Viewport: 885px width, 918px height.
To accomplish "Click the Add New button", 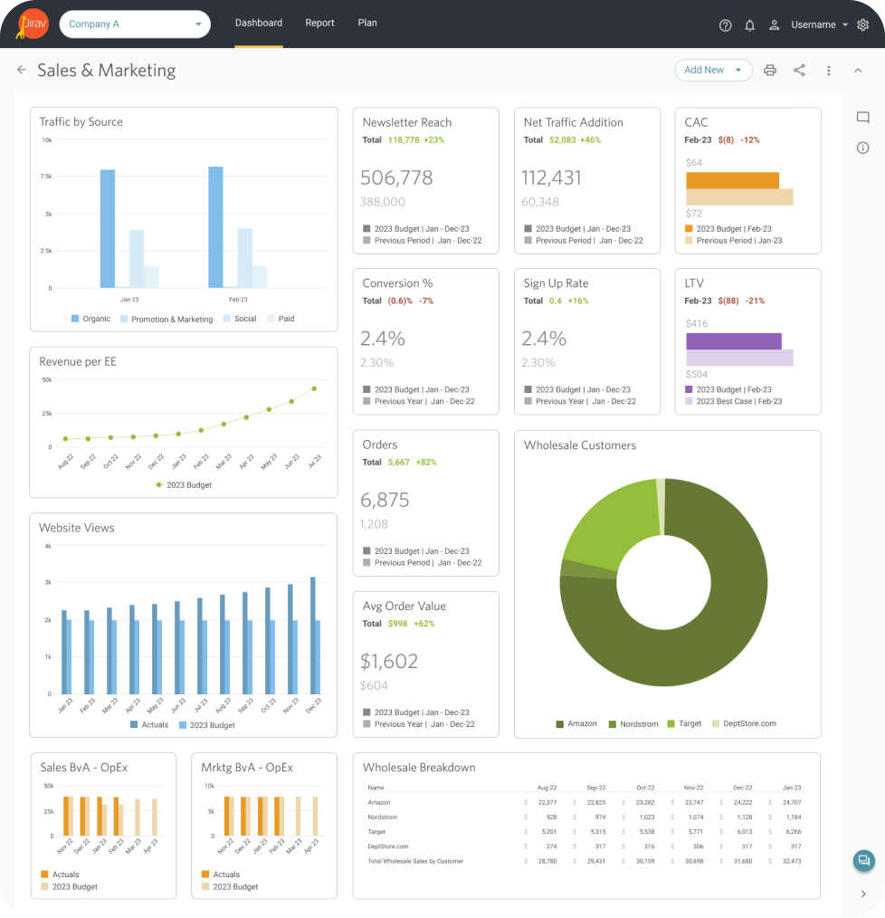I will (713, 71).
